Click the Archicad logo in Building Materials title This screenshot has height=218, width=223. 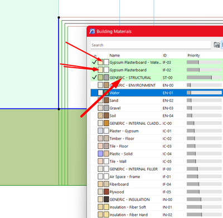coord(92,31)
